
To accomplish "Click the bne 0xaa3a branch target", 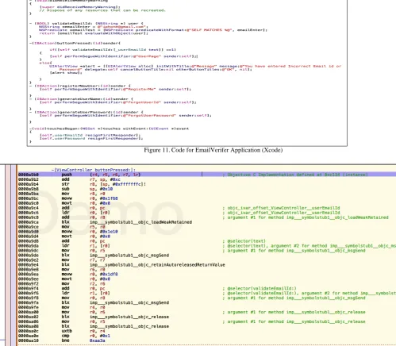I will click(98, 340).
